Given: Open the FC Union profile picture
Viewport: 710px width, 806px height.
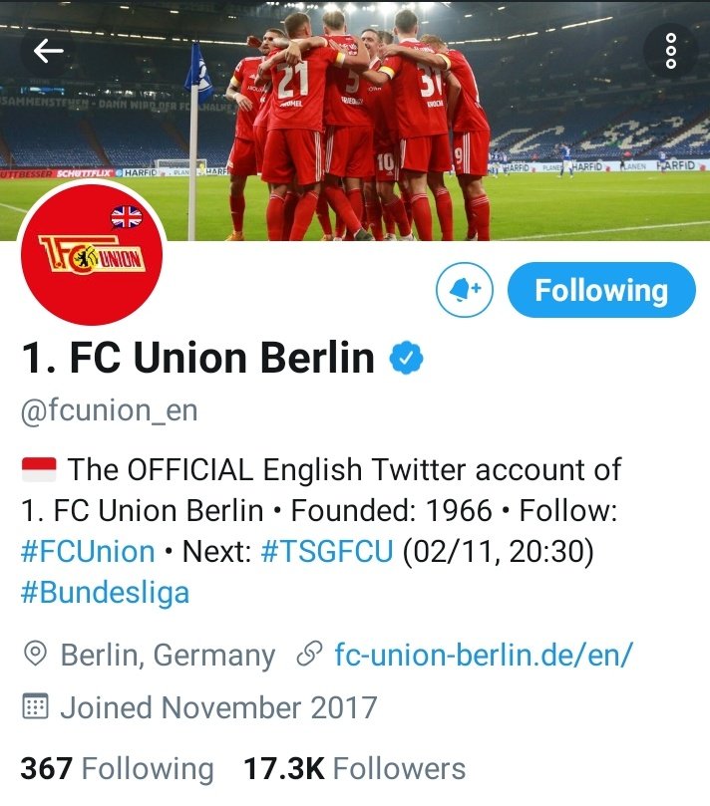Looking at the screenshot, I should pos(92,255).
